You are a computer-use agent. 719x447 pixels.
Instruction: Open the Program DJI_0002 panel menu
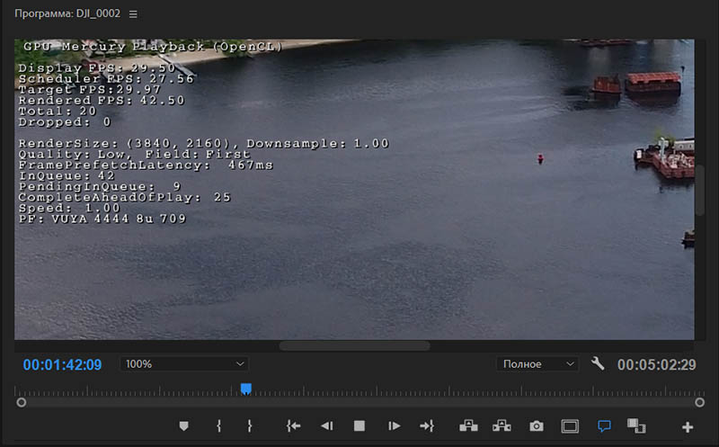133,14
